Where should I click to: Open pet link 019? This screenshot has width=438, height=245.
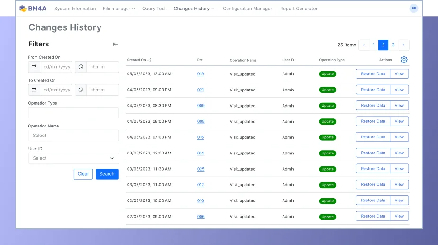[x=201, y=74]
